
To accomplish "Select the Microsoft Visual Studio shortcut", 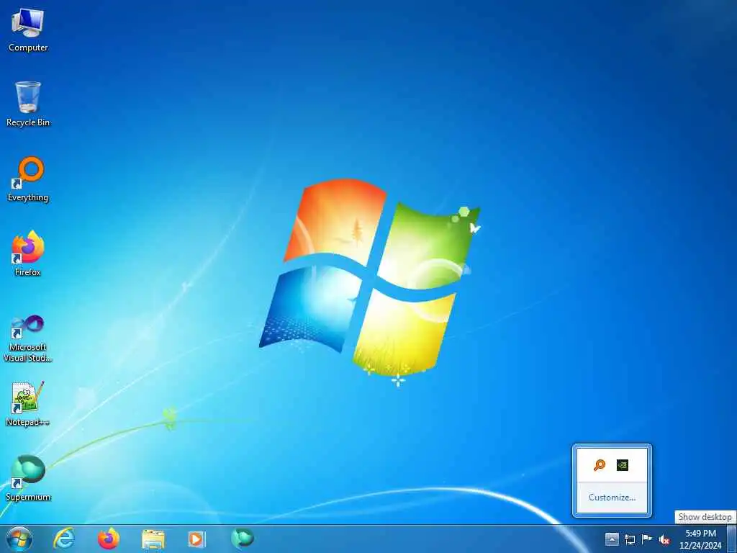I will 28,338.
